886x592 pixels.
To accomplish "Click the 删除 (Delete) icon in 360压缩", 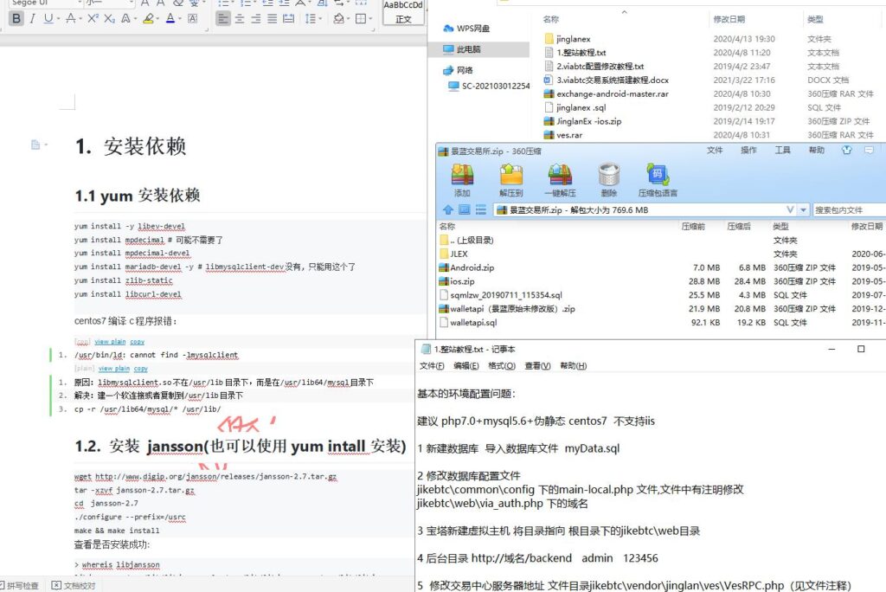I will point(608,177).
